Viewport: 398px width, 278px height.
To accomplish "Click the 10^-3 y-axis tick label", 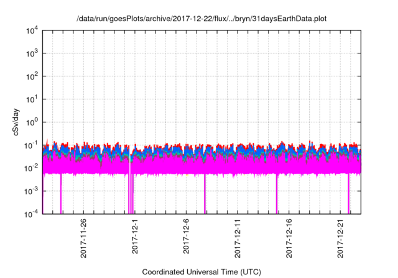I will click(x=31, y=191).
